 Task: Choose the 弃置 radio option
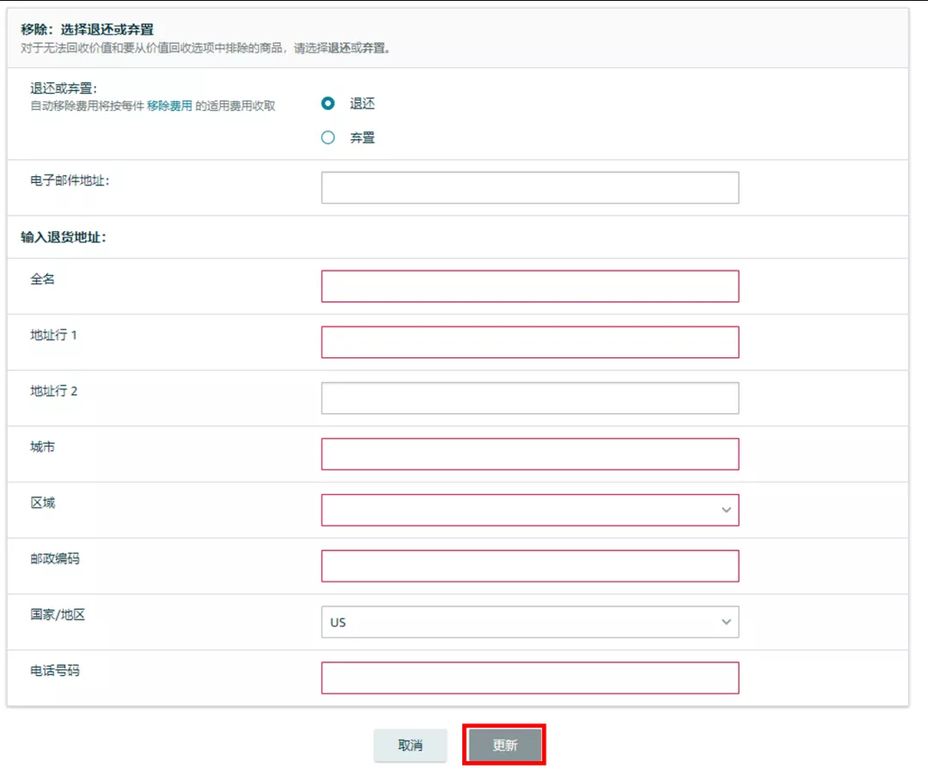328,137
